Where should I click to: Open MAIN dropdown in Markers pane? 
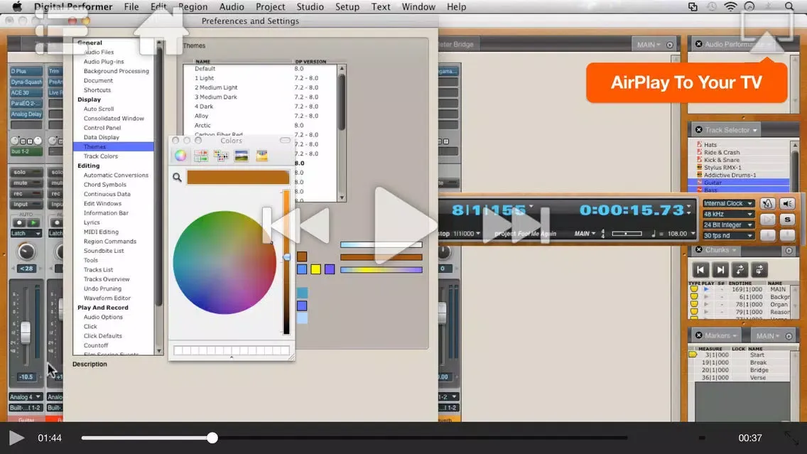767,336
